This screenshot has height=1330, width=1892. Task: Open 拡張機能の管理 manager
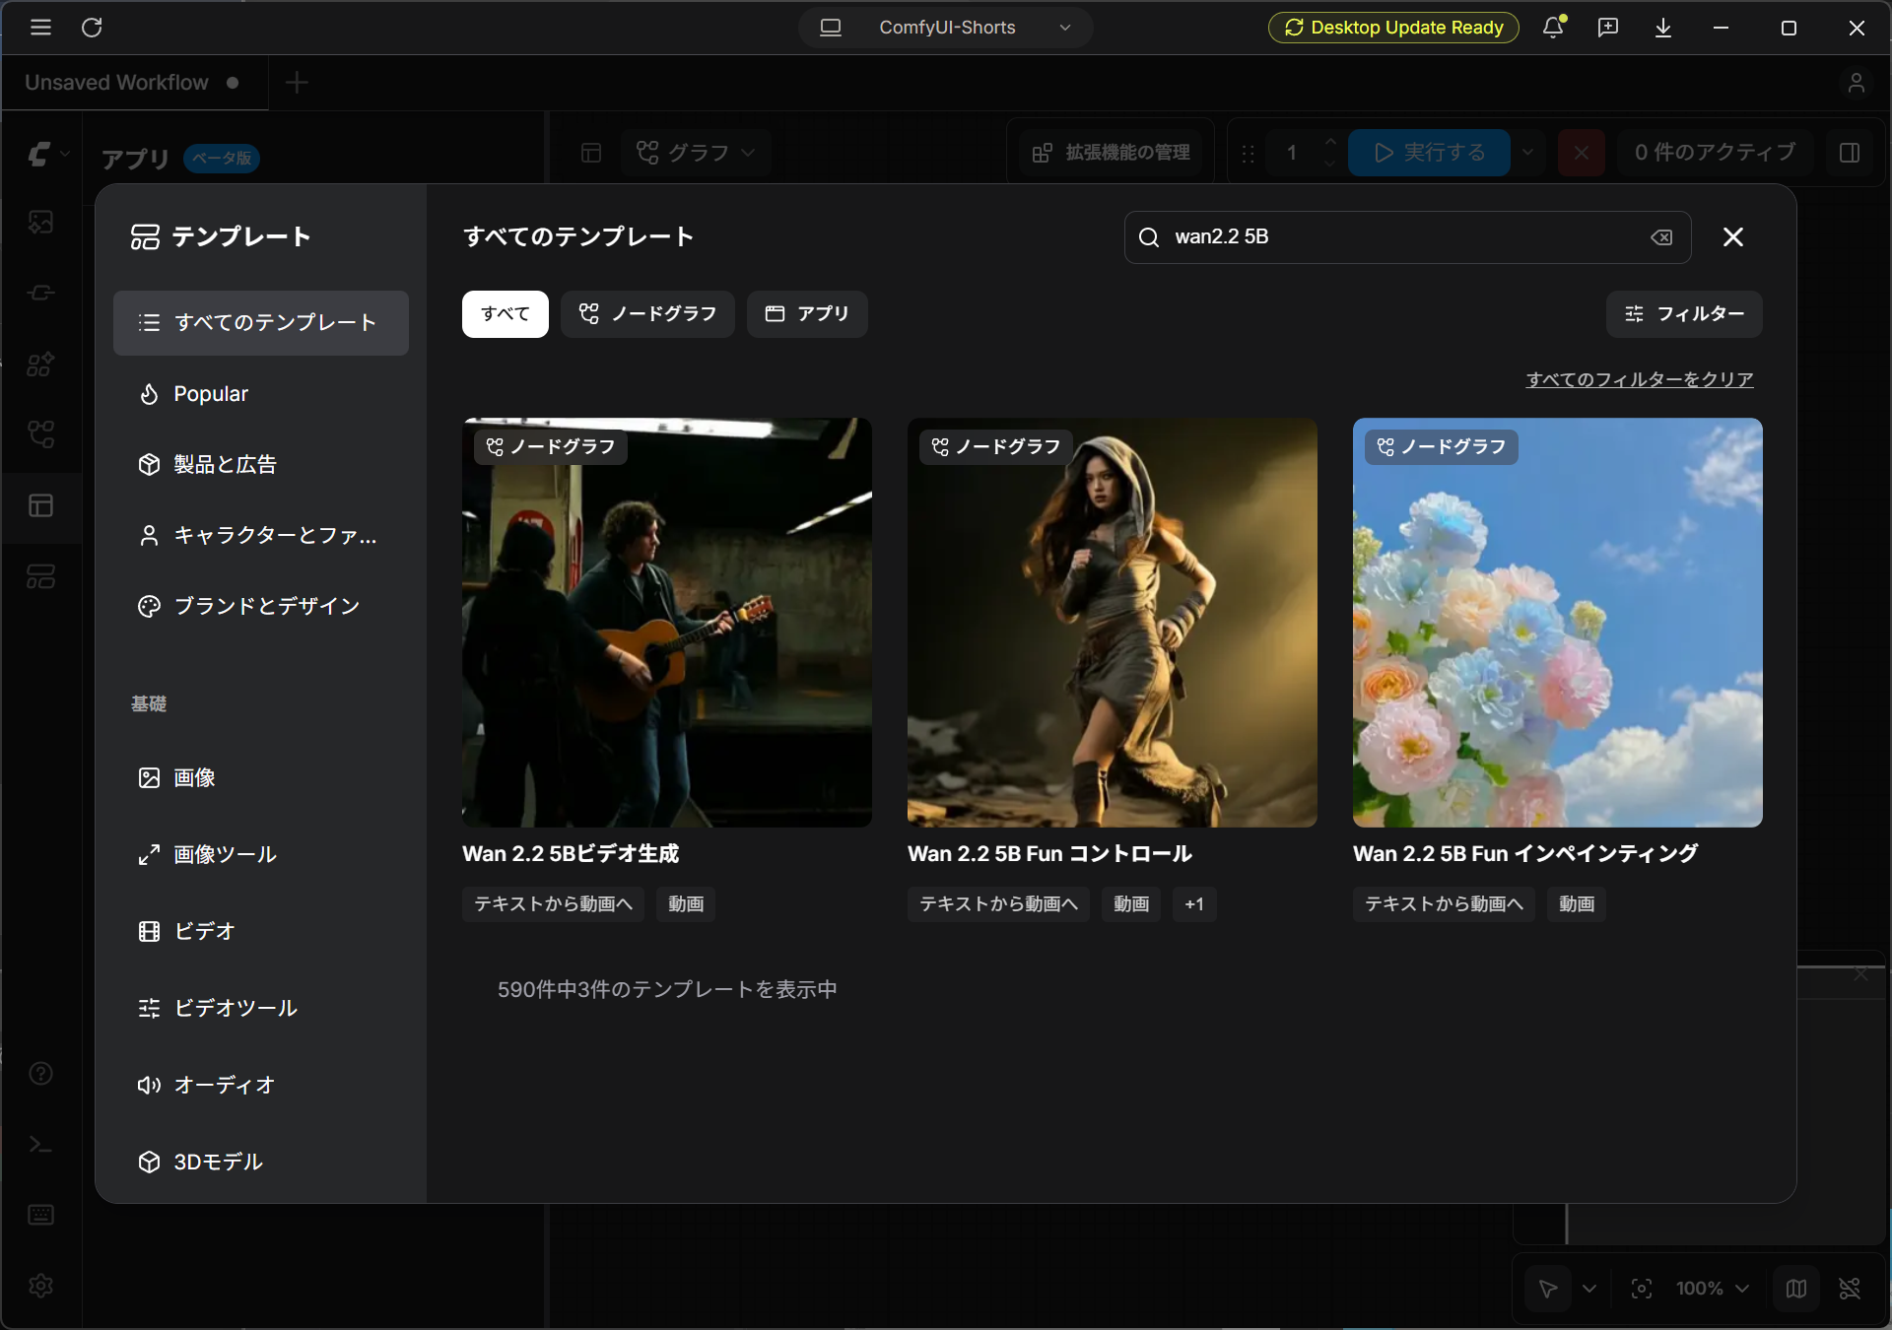[1111, 153]
